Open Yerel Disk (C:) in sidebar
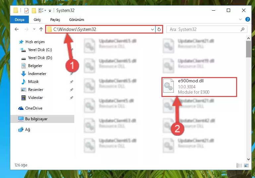This screenshot has width=255, height=178. click(40, 50)
